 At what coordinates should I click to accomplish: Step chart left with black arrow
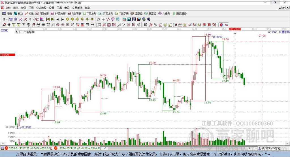click(58, 19)
